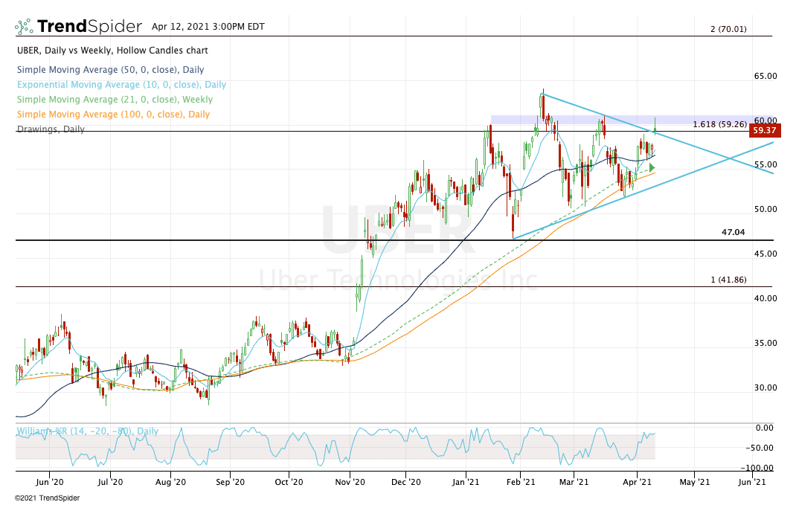Click the red current price tag 59.37
Screen dimensions: 796x505
click(x=764, y=130)
